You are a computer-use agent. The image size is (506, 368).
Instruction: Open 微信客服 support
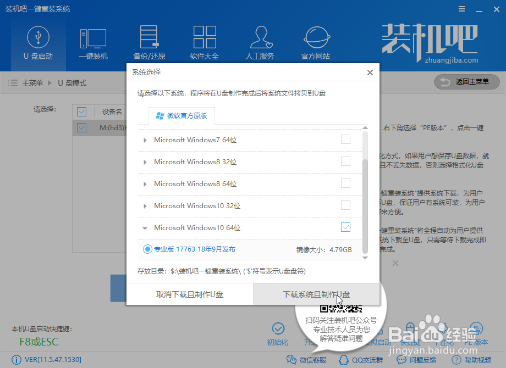tap(306, 360)
